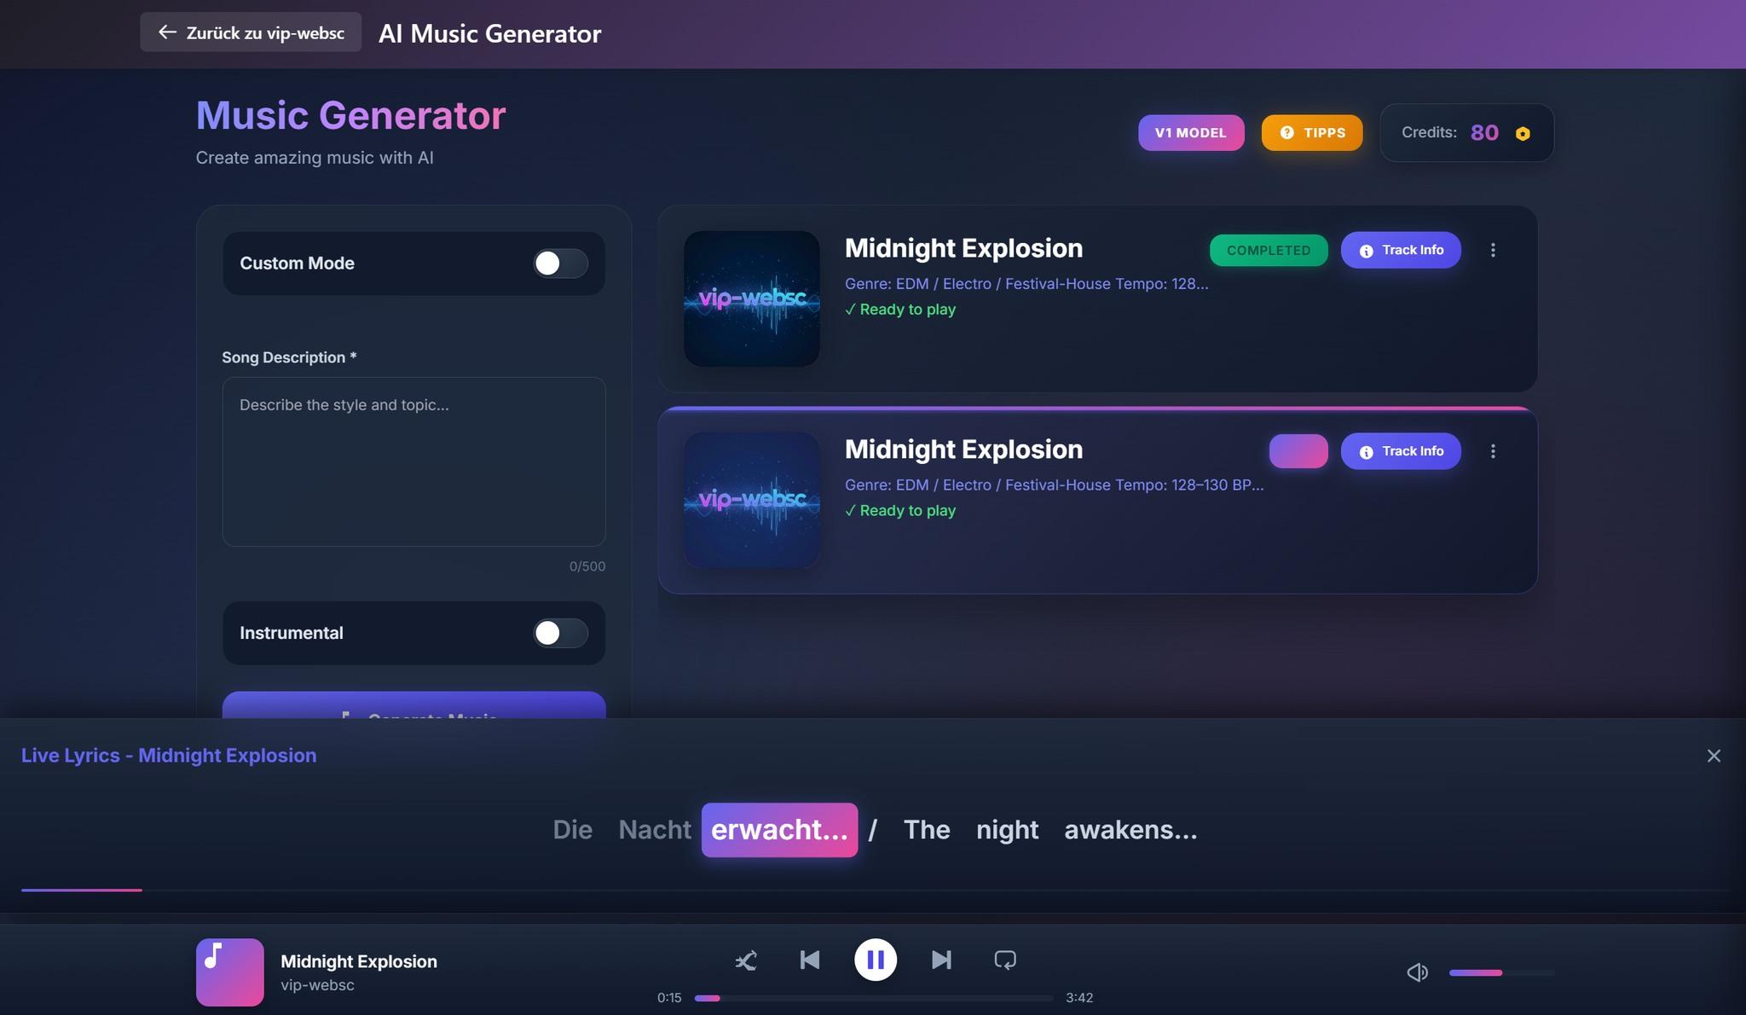Open the TIPPS help button

click(1311, 133)
